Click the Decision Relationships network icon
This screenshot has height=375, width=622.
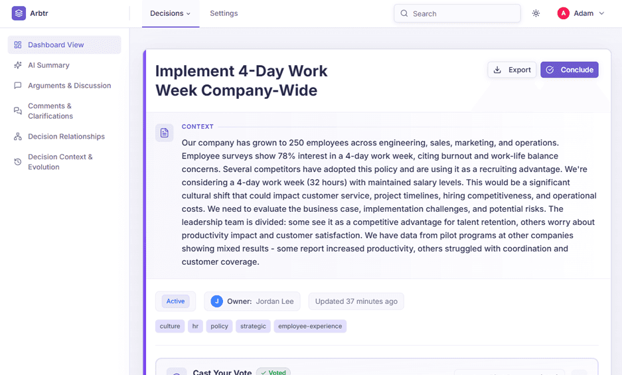click(18, 137)
